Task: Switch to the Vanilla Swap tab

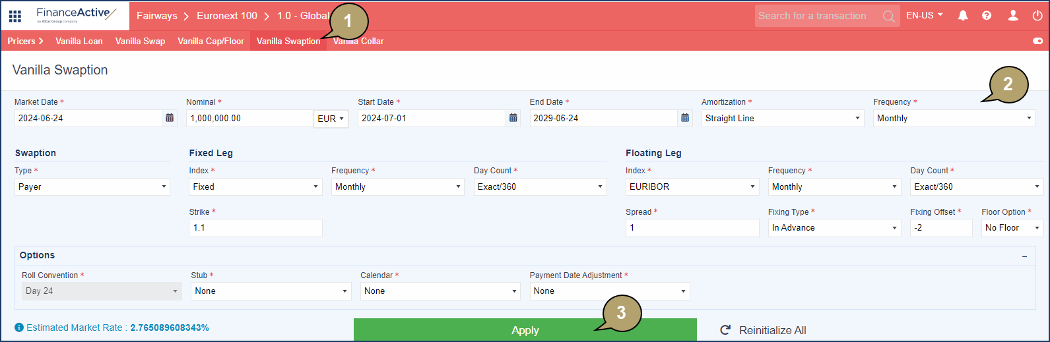Action: pos(140,41)
